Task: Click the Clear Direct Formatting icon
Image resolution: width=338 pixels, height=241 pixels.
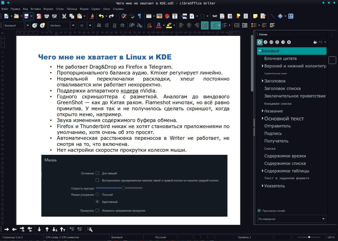Action: coord(149,26)
